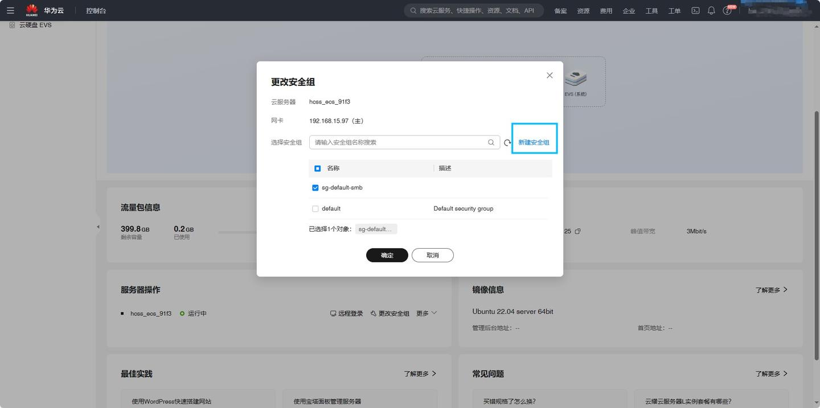Click the traffic package usage progress bar

pos(237,232)
